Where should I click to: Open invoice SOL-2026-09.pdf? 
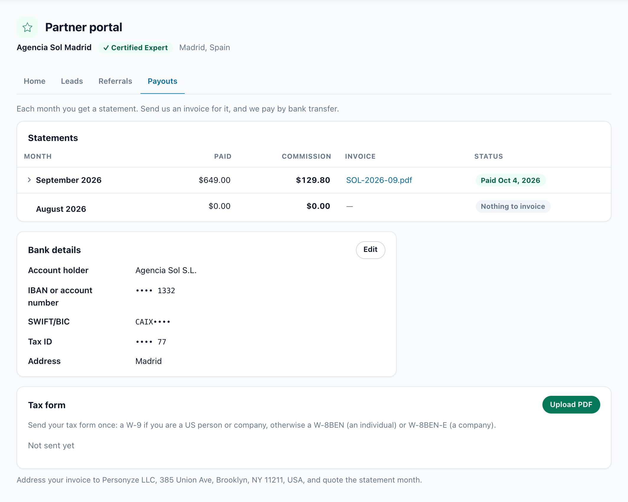point(379,180)
